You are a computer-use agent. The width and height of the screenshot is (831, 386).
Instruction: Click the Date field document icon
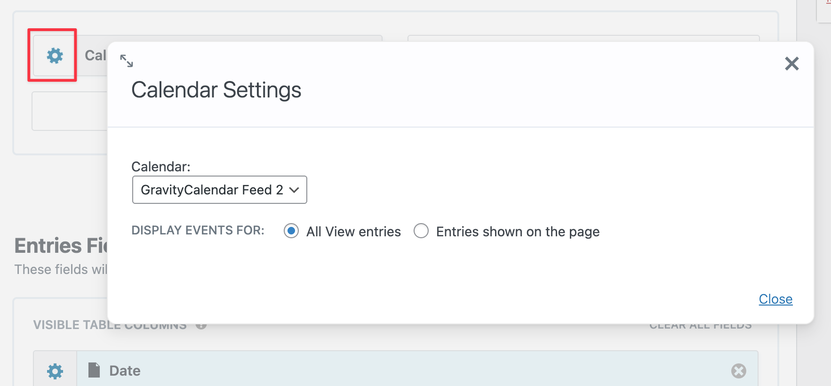tap(94, 370)
